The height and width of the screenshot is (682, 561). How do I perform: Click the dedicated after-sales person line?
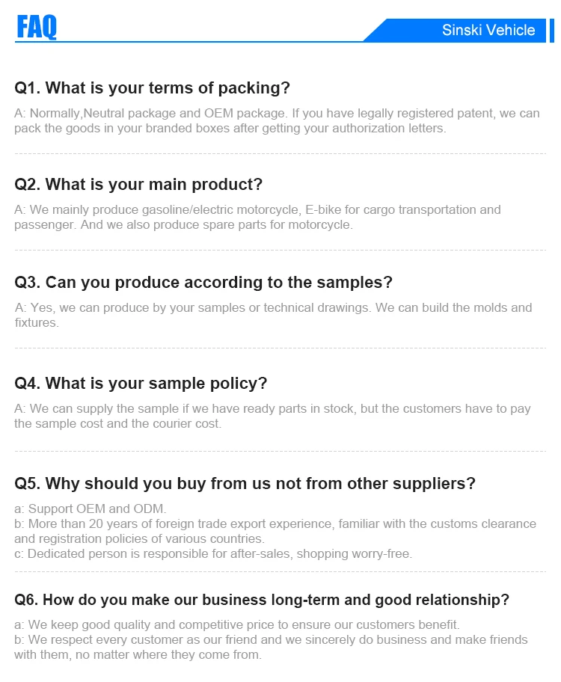(213, 554)
